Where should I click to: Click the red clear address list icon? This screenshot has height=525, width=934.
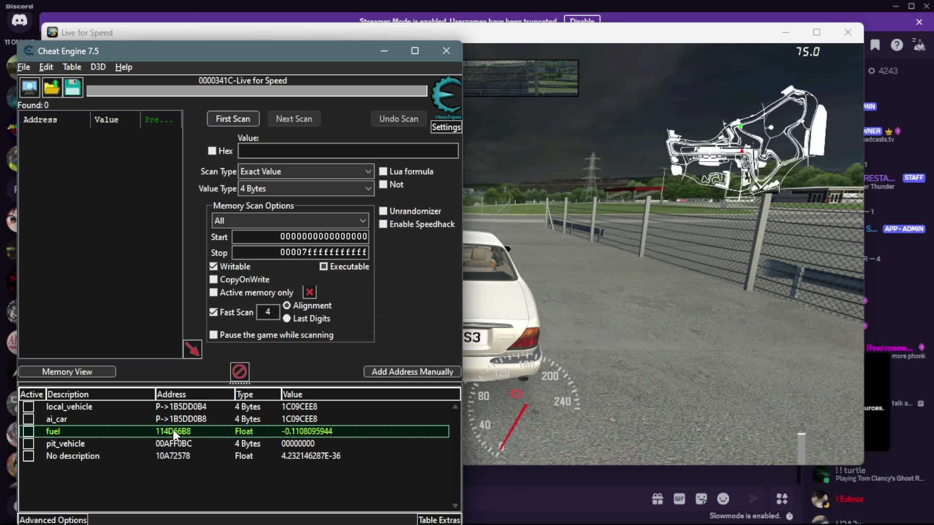(239, 372)
